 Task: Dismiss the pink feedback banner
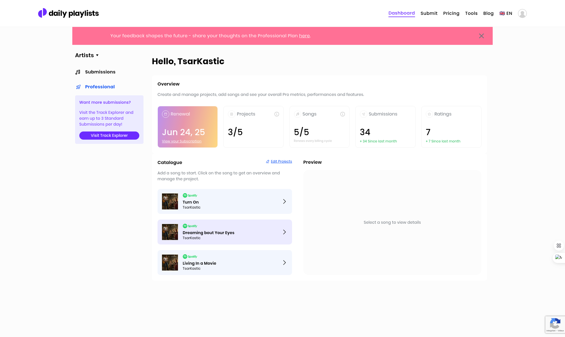[x=481, y=36]
